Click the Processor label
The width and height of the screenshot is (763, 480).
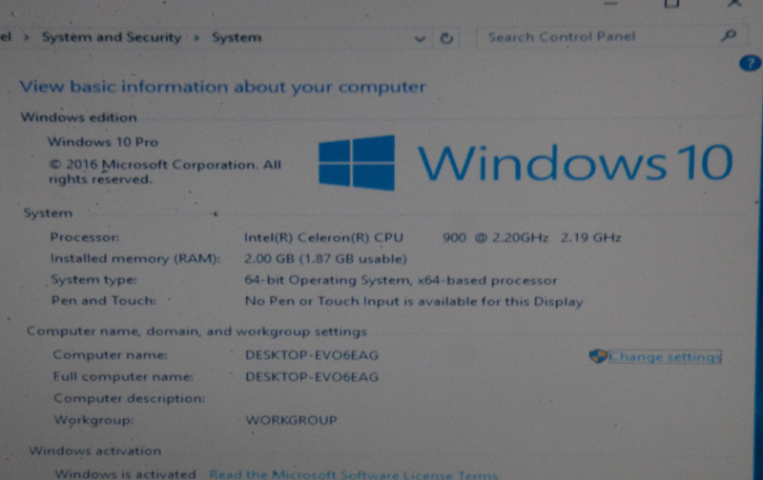coord(85,237)
